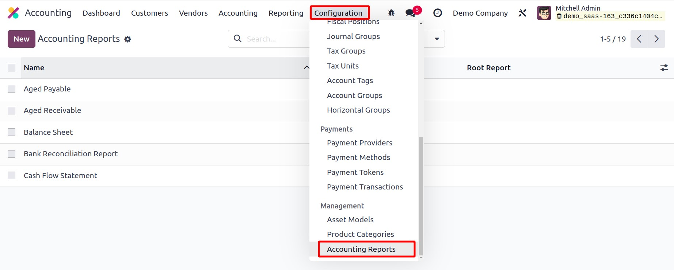Click the wrench and screwdriver tools icon

[522, 13]
